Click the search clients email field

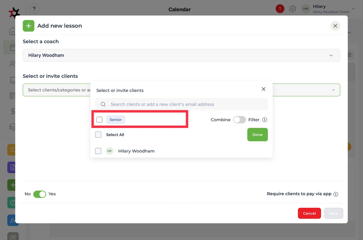point(186,104)
